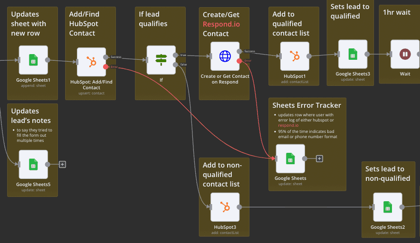Click red Error output of Respond contact node

239,61
